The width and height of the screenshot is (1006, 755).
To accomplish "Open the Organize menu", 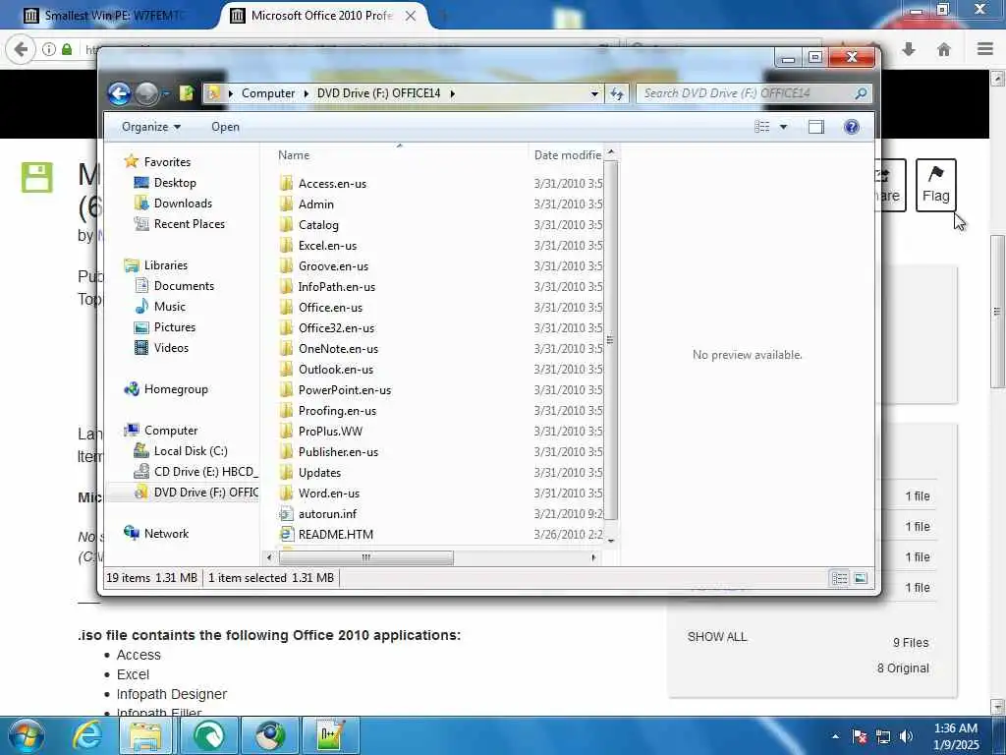I will (x=151, y=127).
